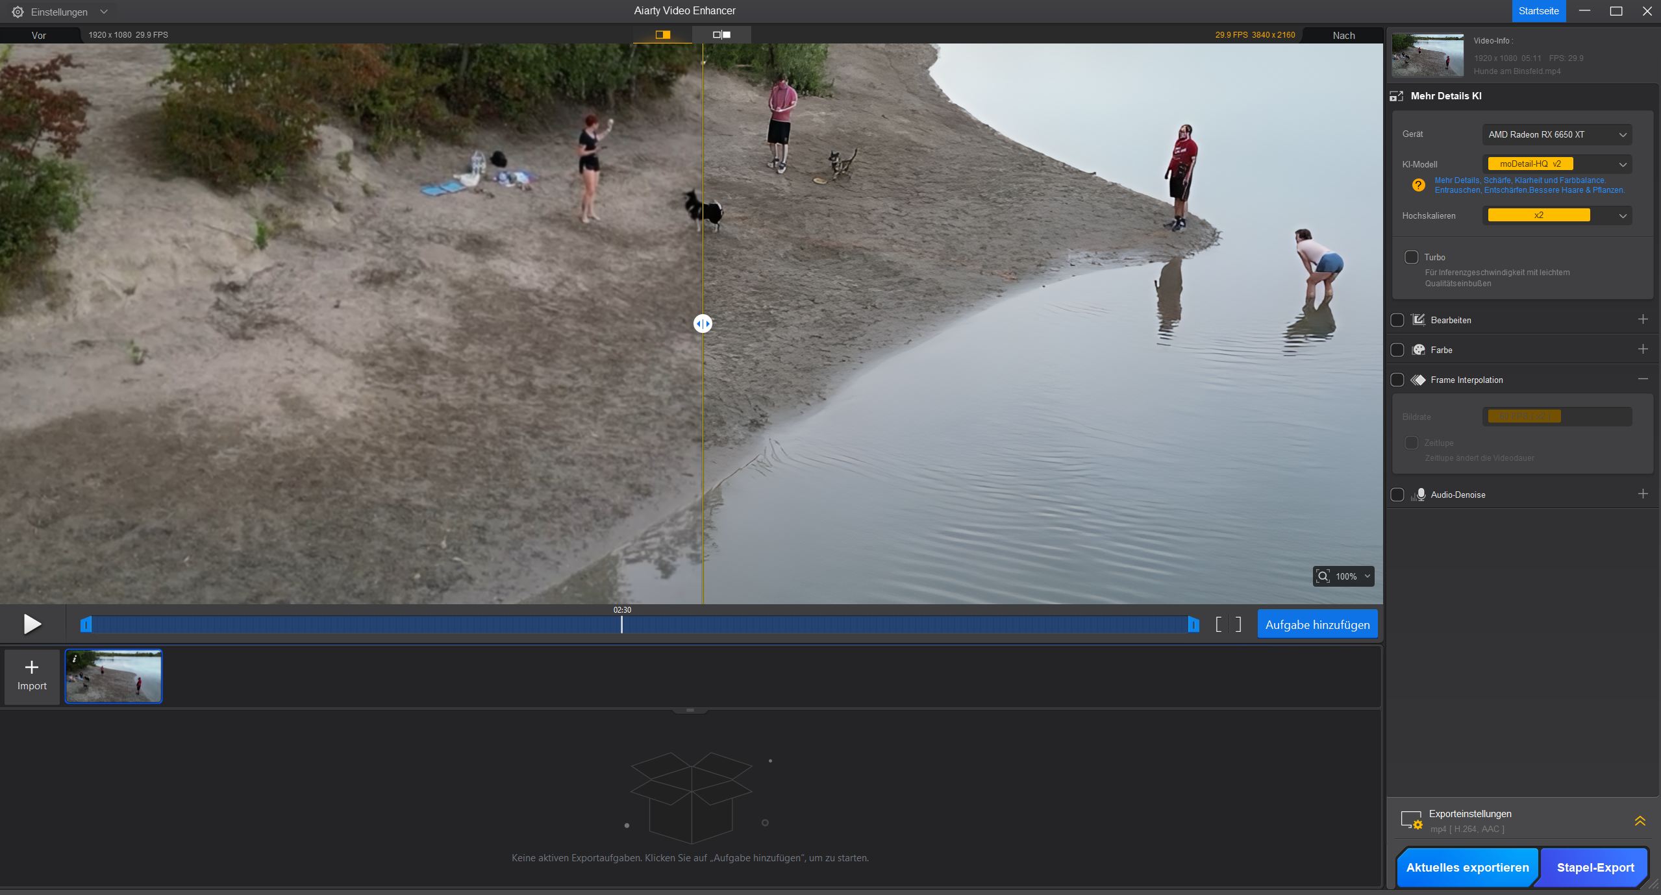The height and width of the screenshot is (895, 1661).
Task: Click the Einstellungen gear icon
Action: coord(18,12)
